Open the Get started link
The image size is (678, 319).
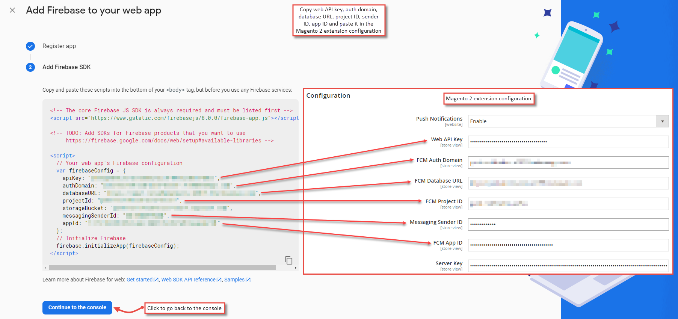pos(142,280)
